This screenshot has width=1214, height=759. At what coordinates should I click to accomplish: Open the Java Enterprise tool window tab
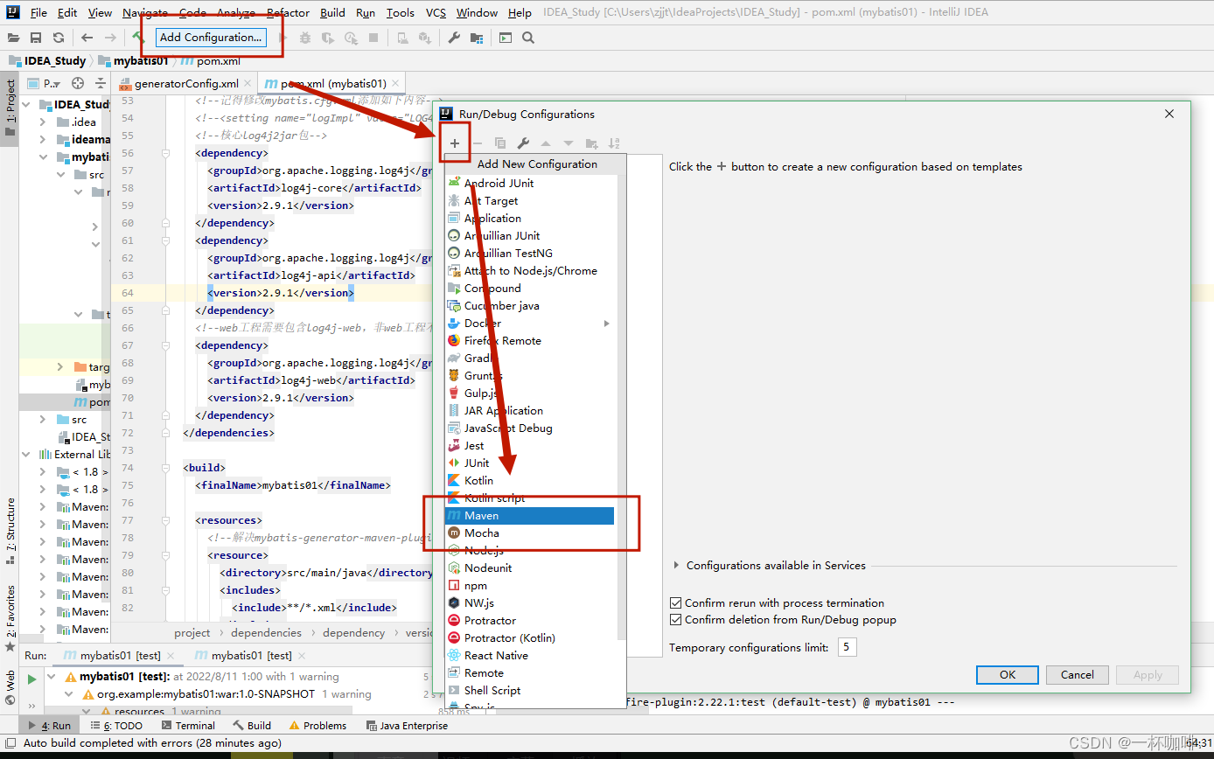[407, 726]
